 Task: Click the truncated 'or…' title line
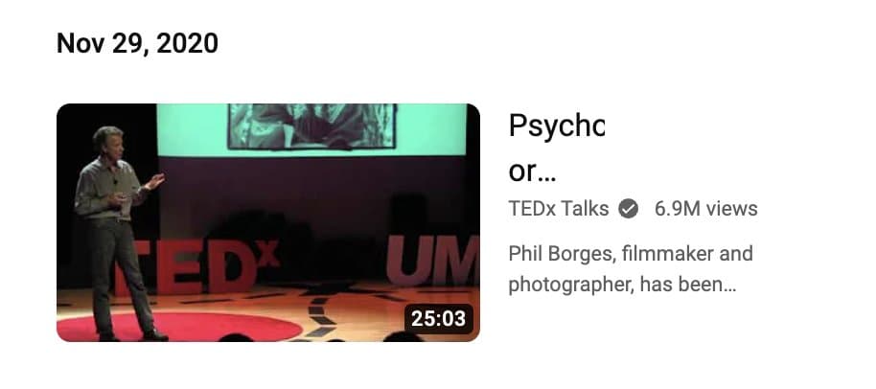point(533,173)
